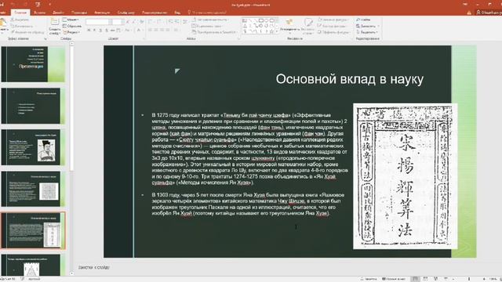Click the Font Color (A) button

click(x=139, y=30)
